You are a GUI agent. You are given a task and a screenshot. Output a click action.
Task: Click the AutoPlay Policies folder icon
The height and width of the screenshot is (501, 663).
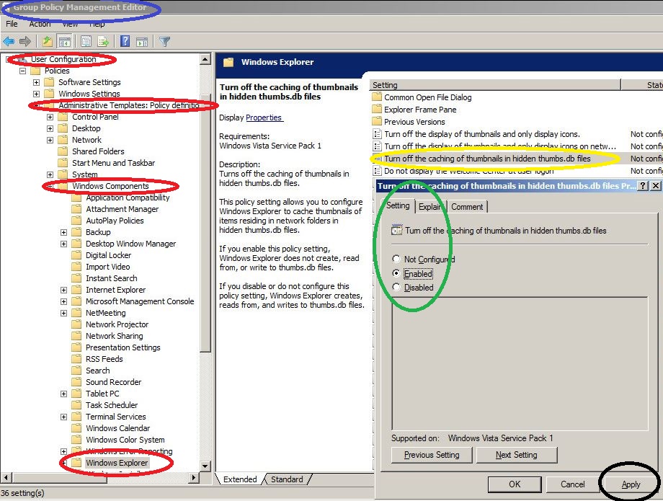click(76, 221)
